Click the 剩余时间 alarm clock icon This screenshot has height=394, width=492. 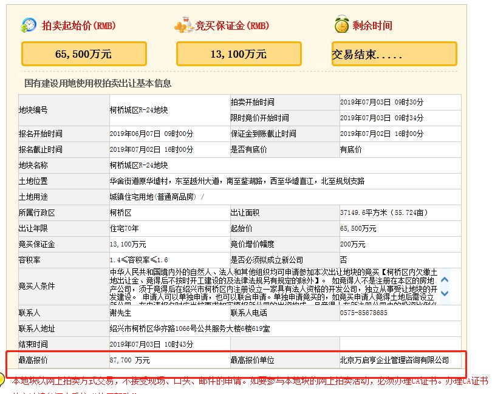pos(341,25)
